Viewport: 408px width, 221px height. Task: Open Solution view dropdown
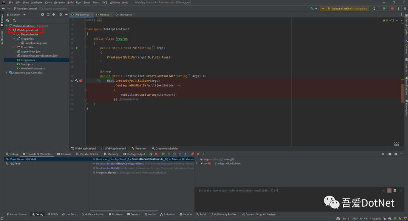[x=25, y=15]
